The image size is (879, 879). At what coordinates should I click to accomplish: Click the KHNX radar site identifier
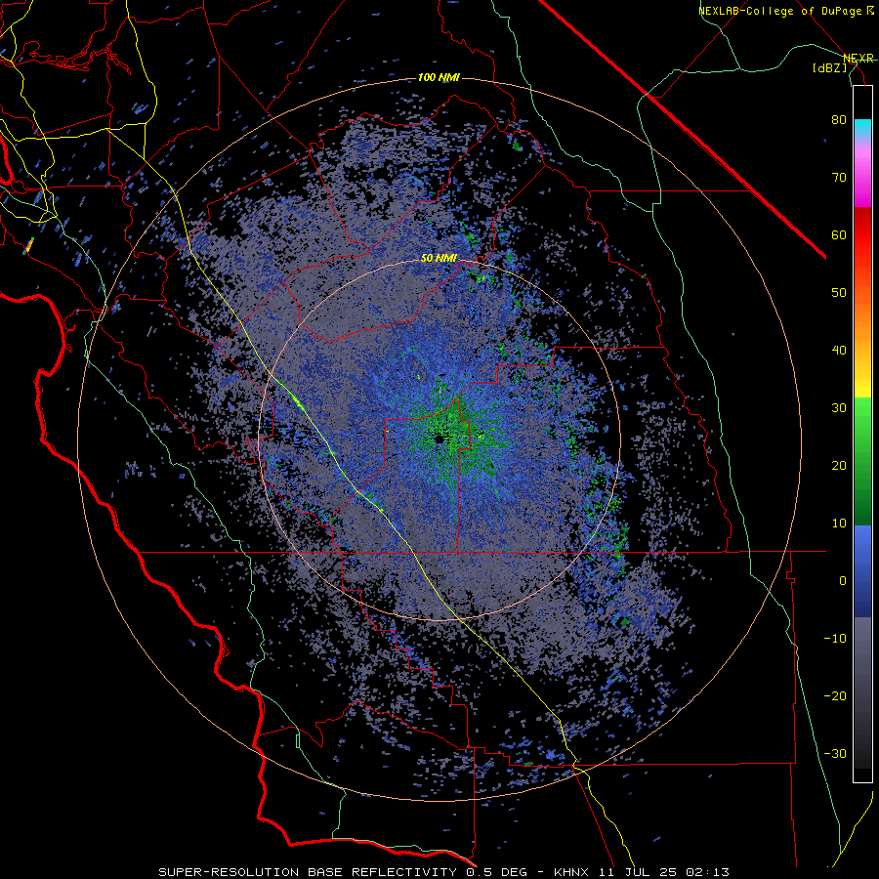[x=572, y=872]
